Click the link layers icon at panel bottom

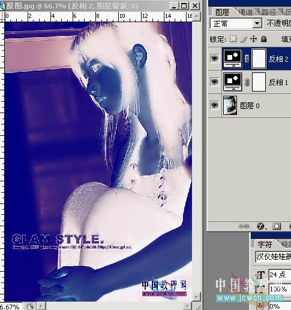point(244,226)
